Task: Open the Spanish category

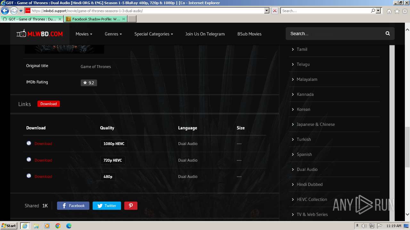Action: pos(304,154)
